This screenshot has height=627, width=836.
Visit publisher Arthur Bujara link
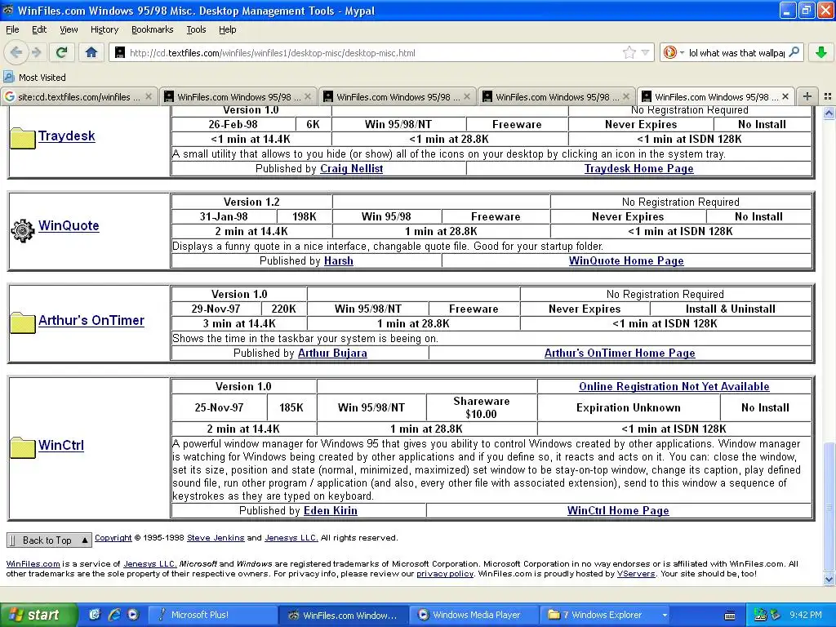(x=332, y=353)
